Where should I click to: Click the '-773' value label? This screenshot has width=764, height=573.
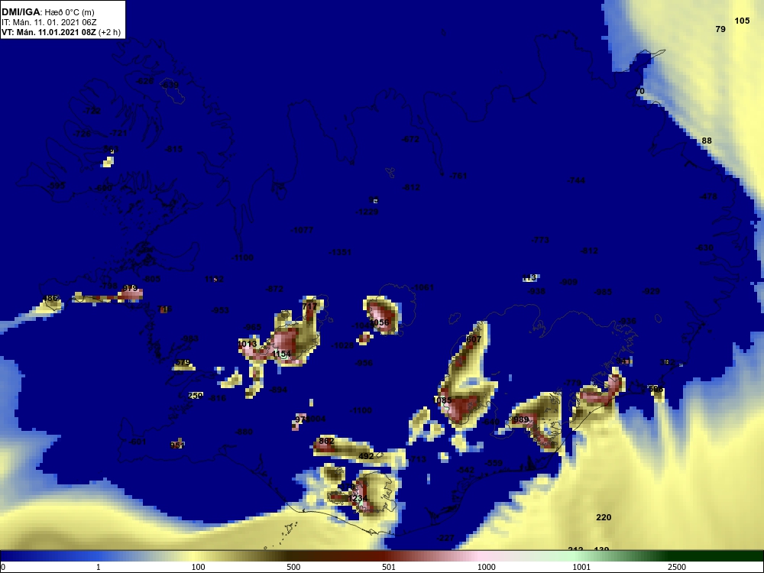click(540, 240)
